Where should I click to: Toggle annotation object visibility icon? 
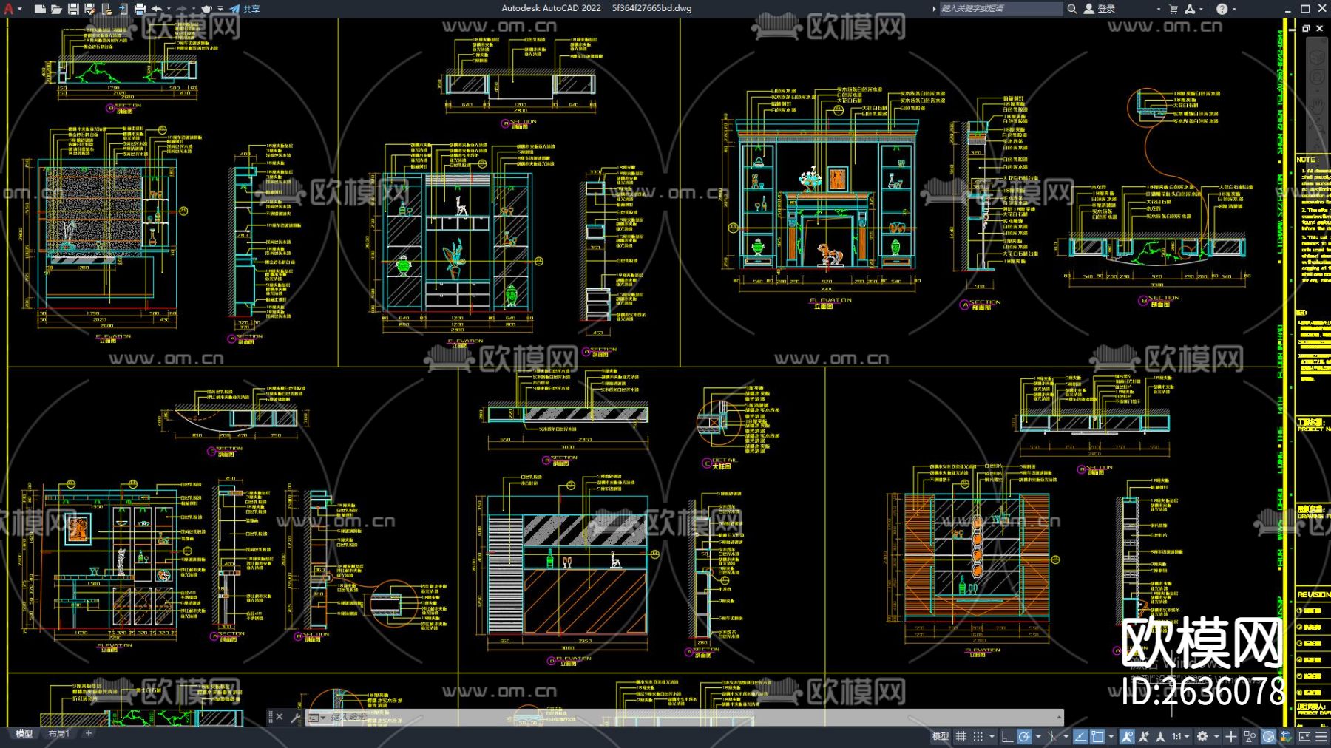tap(1127, 736)
